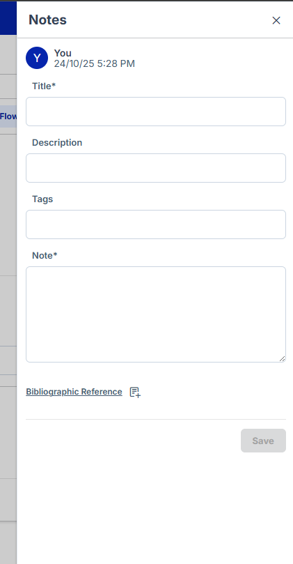Click the Save button
Image resolution: width=293 pixels, height=564 pixels.
coord(263,441)
